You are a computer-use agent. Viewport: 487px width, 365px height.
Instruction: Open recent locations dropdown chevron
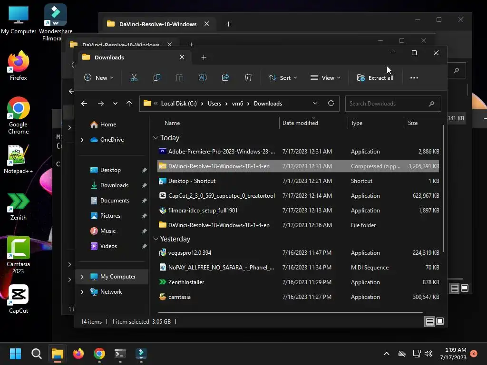coord(115,104)
